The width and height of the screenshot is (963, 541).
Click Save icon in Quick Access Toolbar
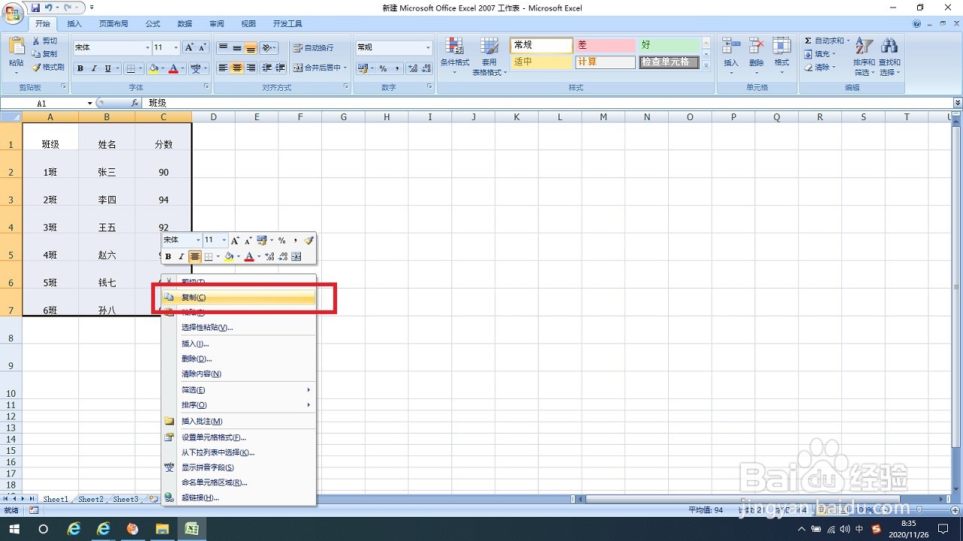point(35,8)
